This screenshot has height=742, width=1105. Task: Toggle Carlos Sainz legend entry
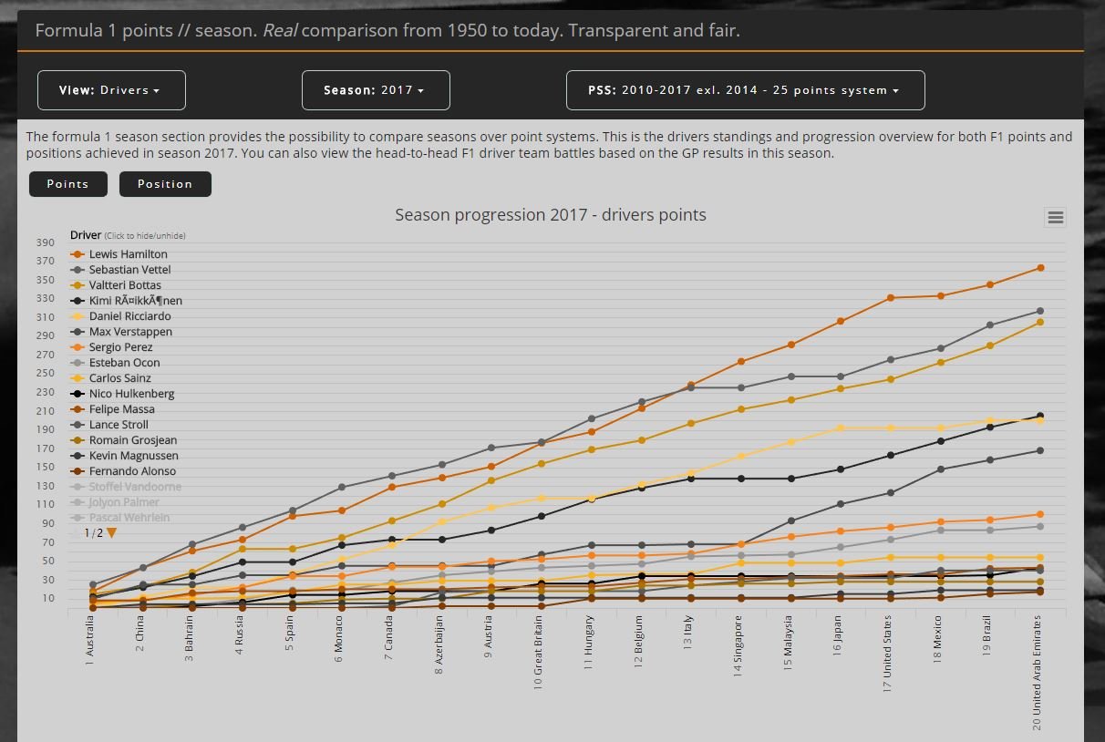coord(111,378)
